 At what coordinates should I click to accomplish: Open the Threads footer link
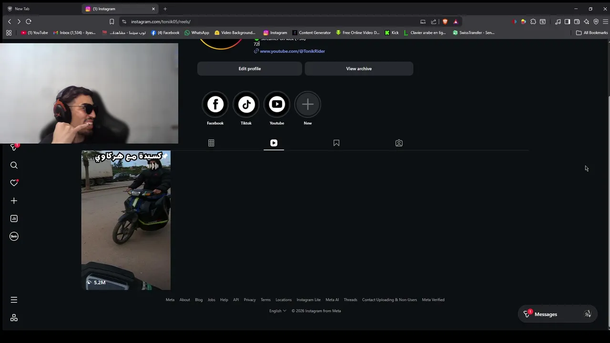tap(350, 300)
